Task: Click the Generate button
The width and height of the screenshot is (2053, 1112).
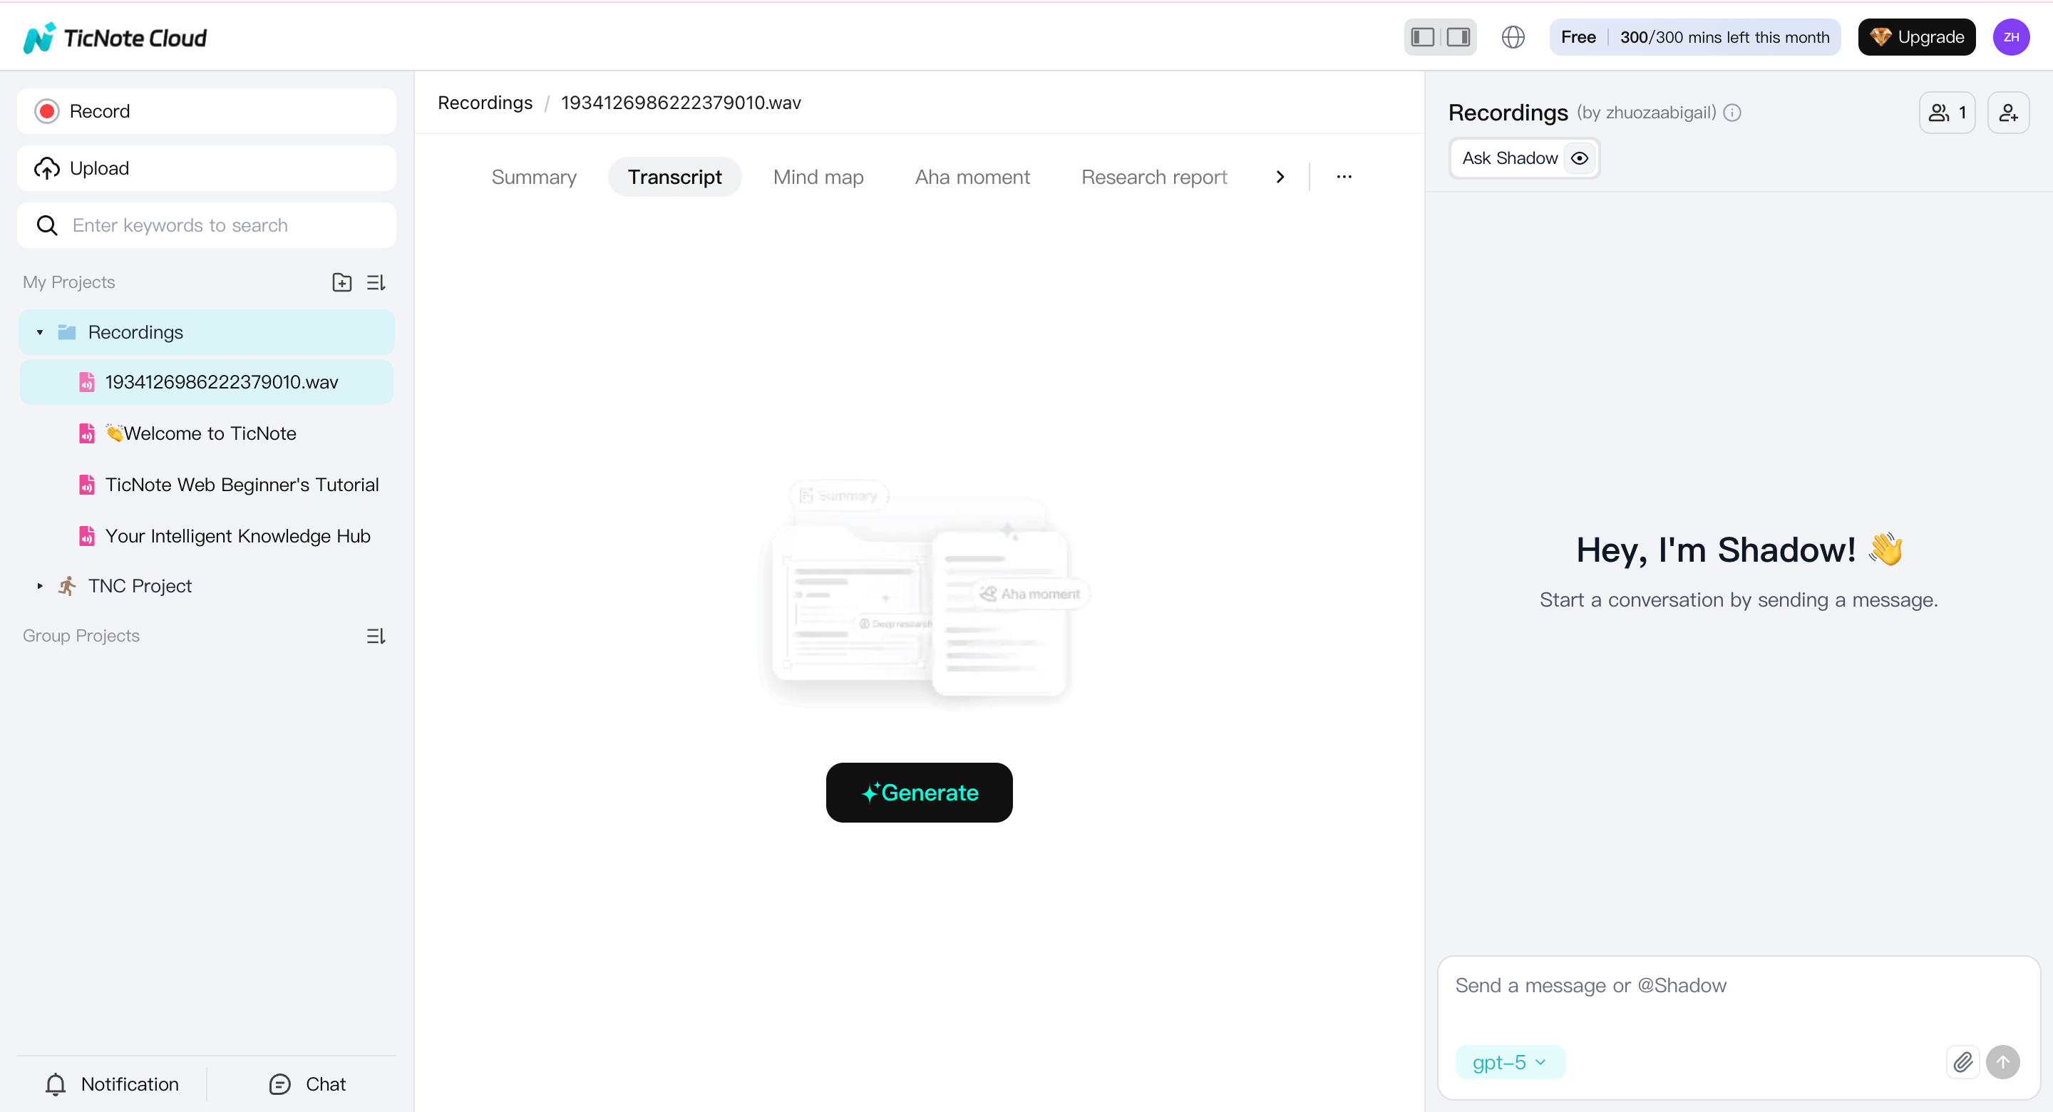Action: (x=919, y=793)
